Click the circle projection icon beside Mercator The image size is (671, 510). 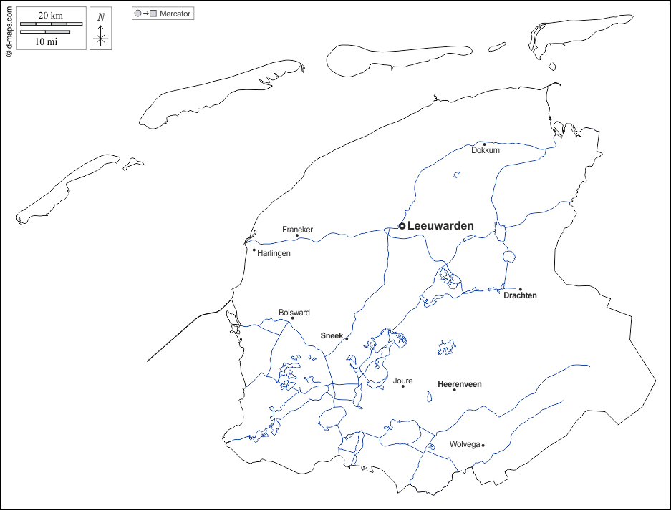pos(137,14)
